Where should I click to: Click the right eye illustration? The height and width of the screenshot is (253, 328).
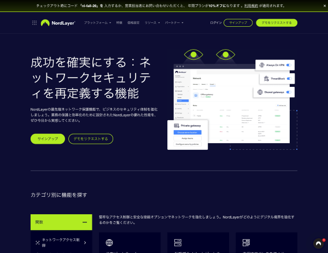point(225,55)
